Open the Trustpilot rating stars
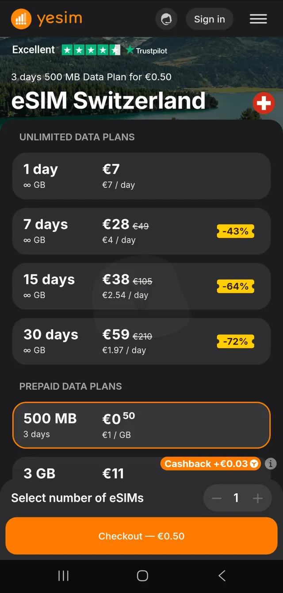This screenshot has height=593, width=283. tap(91, 50)
